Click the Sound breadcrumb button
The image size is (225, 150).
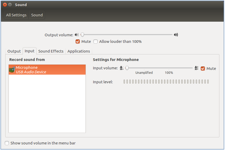(x=37, y=15)
